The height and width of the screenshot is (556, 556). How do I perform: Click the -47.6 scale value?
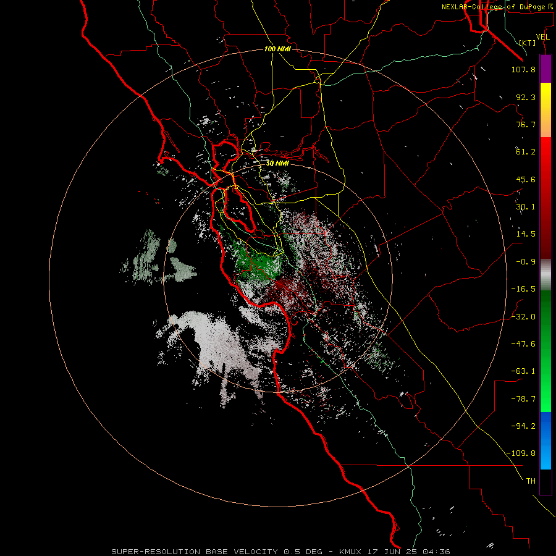coord(523,344)
